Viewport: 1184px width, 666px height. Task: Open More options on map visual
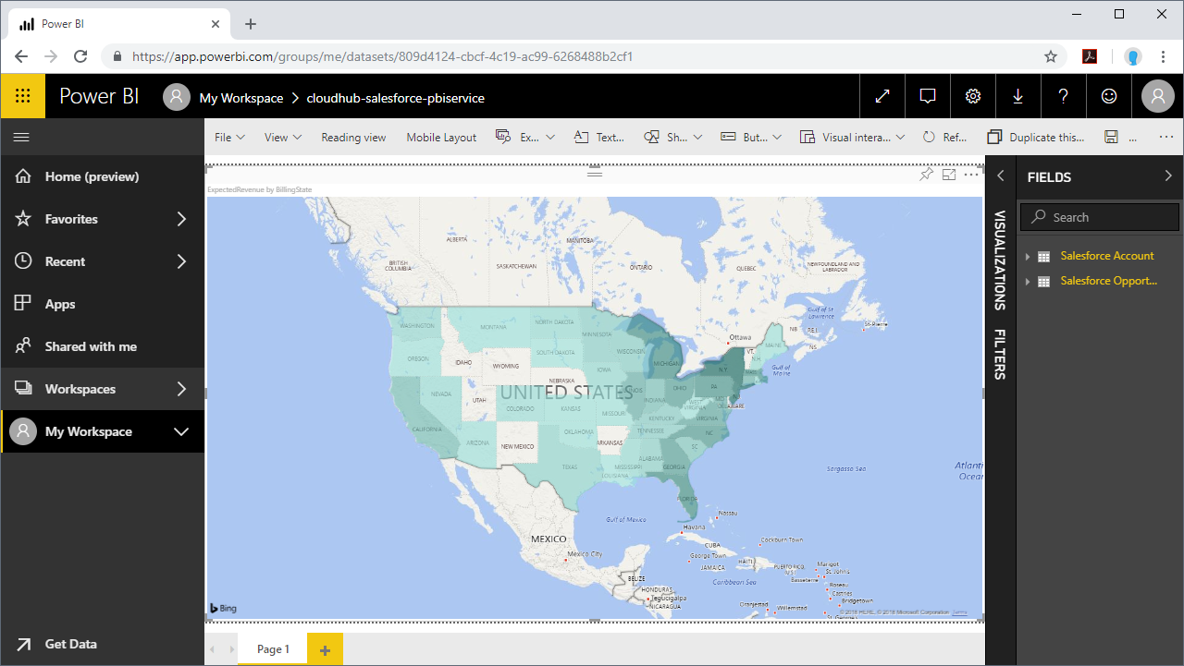pos(970,175)
